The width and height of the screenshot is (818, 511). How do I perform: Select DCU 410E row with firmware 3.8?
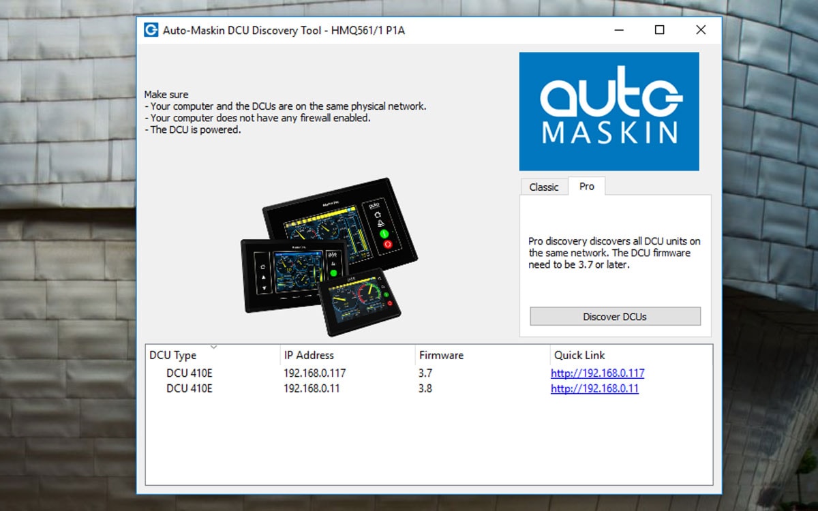[x=429, y=388]
